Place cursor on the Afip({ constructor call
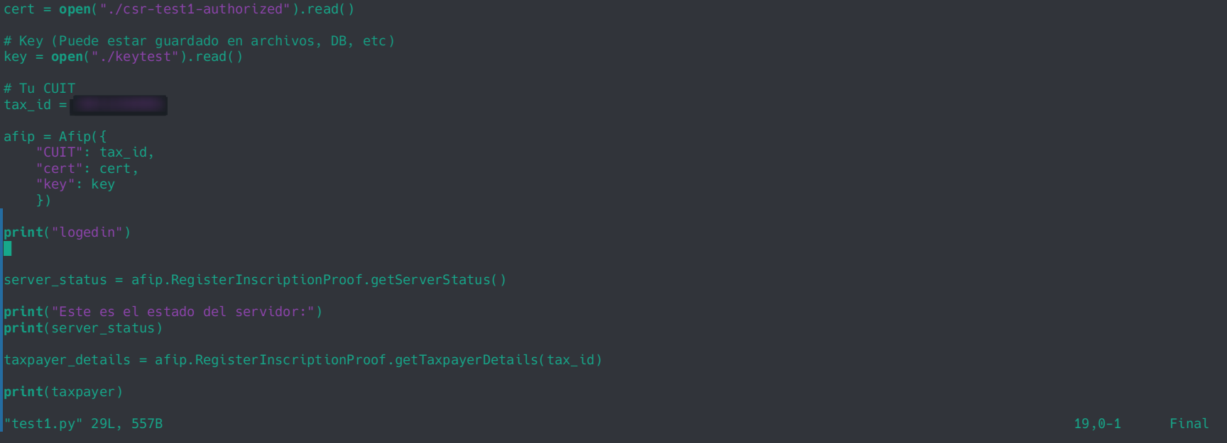The image size is (1227, 443). [82, 137]
